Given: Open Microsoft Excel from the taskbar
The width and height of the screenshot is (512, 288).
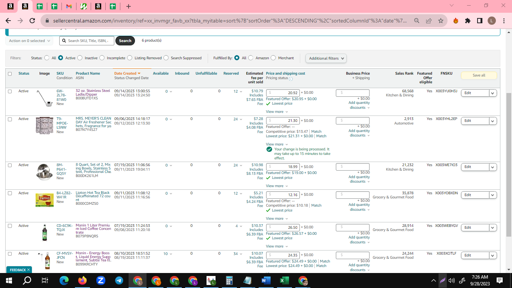Looking at the screenshot, I should pyautogui.click(x=284, y=280).
